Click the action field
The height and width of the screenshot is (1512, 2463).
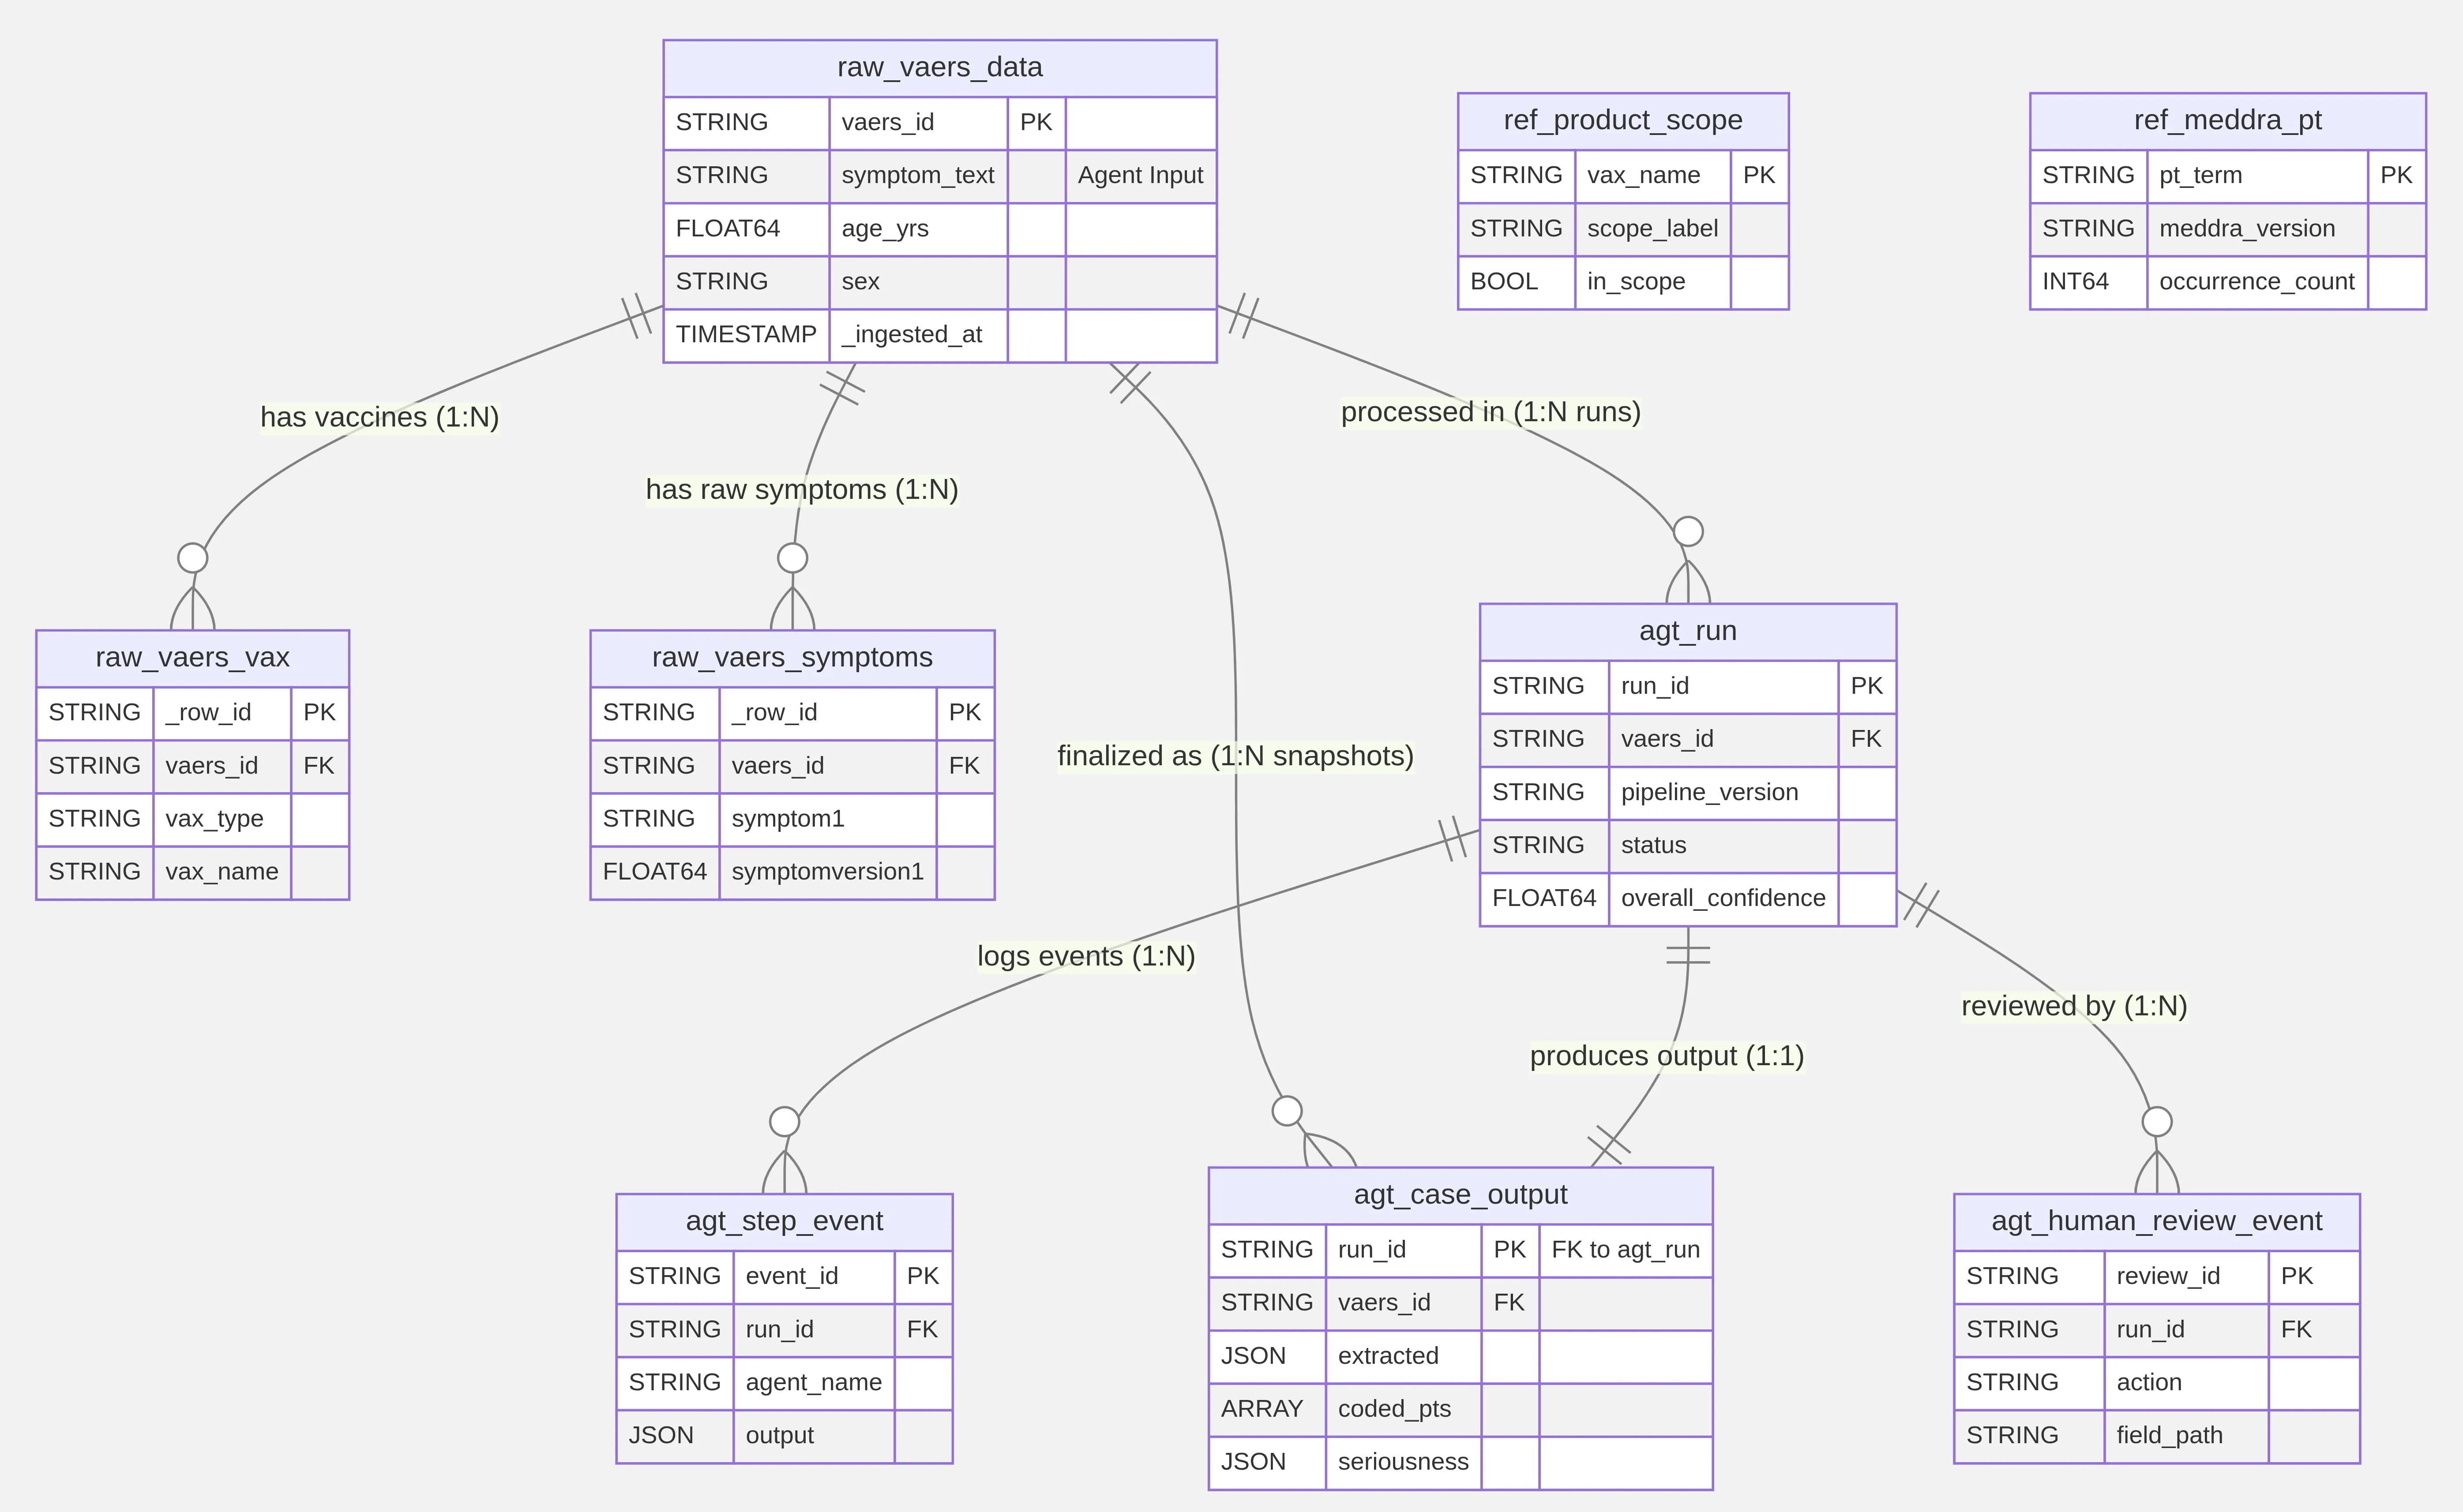pos(2186,1383)
